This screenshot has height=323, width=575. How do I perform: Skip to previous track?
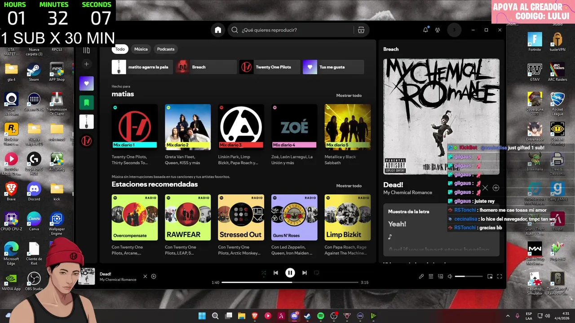pos(276,273)
